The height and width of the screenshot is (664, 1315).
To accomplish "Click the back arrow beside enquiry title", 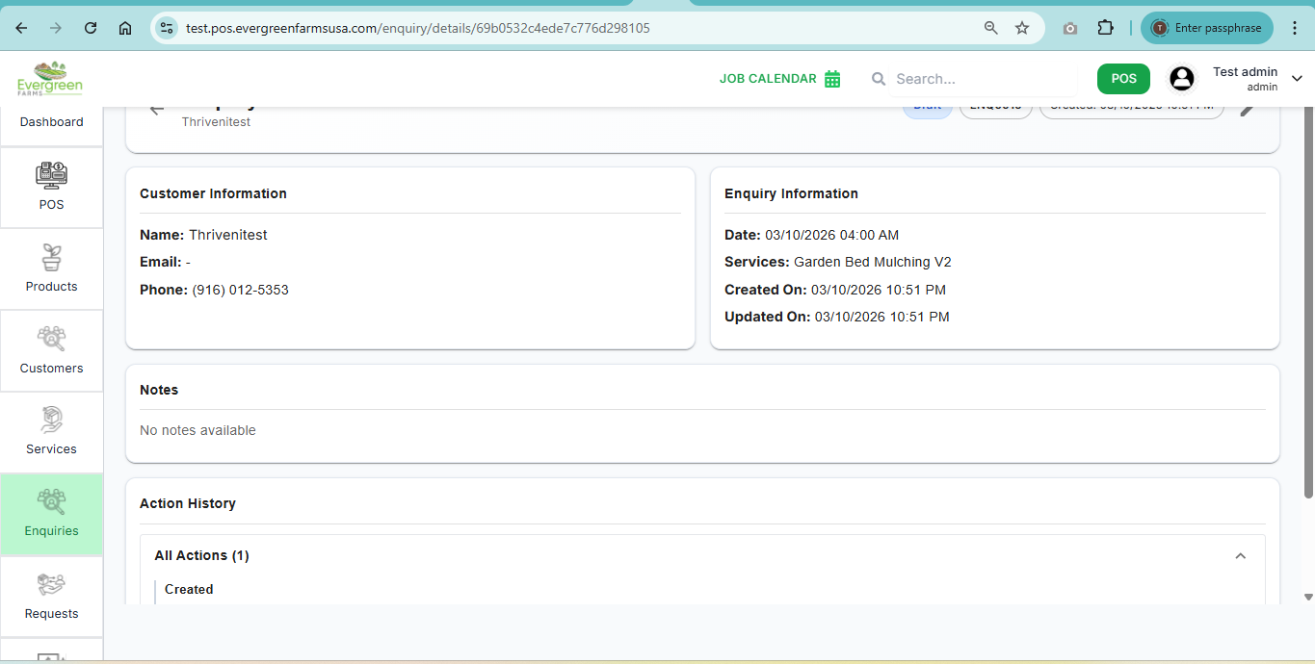I will click(x=157, y=109).
